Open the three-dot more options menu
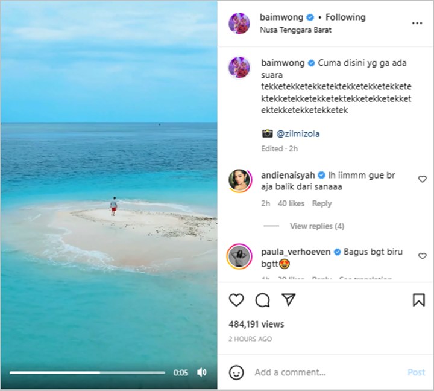434x391 pixels. [417, 23]
